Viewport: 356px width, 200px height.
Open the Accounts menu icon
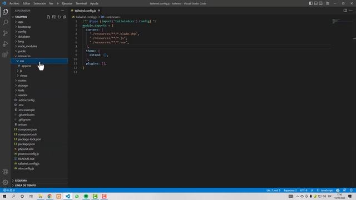pyautogui.click(x=5, y=172)
